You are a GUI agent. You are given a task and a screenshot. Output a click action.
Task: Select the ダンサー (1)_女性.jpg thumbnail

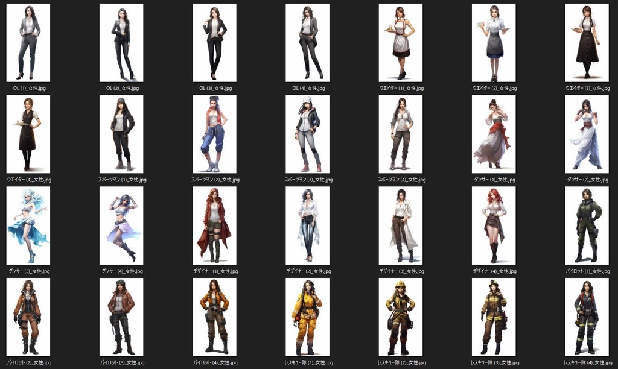[494, 134]
